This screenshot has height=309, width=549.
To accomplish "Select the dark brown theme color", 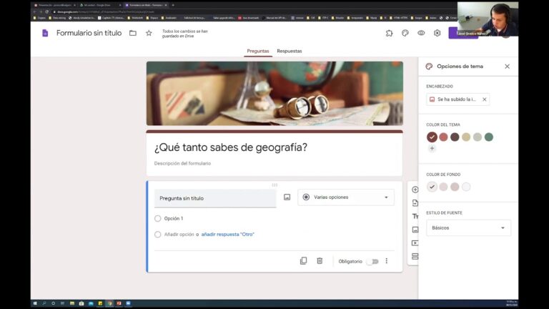I will click(455, 137).
